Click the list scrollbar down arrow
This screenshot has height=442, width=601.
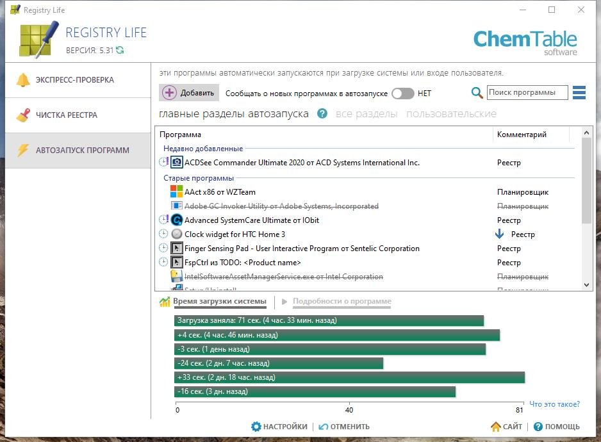586,285
